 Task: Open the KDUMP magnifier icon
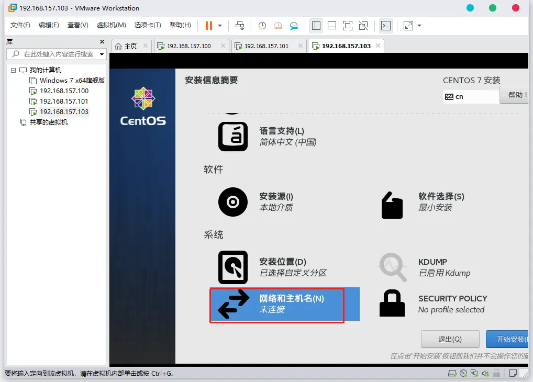(x=393, y=267)
